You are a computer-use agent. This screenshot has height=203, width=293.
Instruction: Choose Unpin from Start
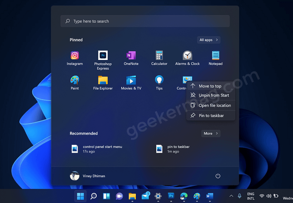click(211, 95)
